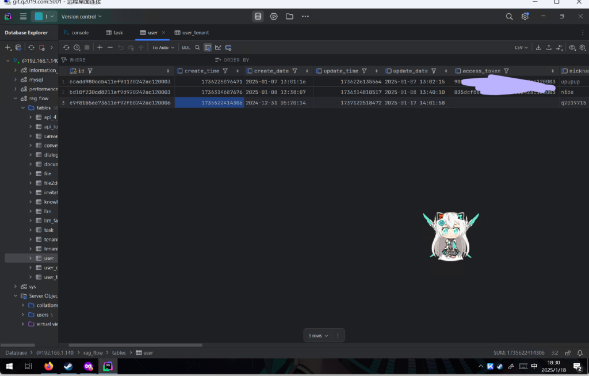Click the export data download icon
This screenshot has width=589, height=376.
(x=538, y=48)
